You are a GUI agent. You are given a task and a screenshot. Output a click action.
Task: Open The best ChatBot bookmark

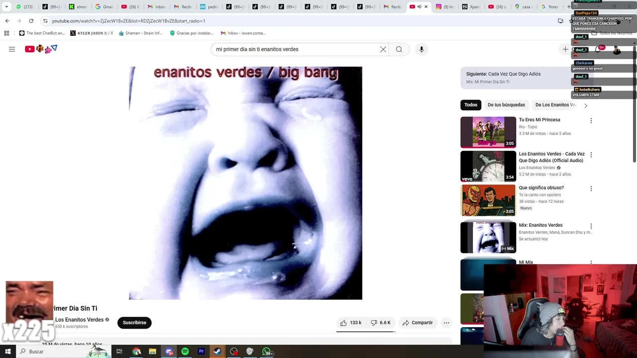click(42, 33)
